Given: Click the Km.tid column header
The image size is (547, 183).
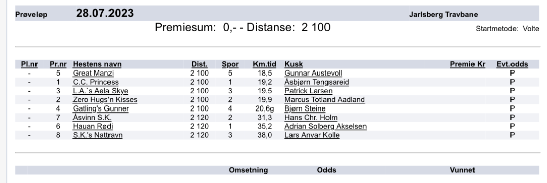Looking at the screenshot, I should (265, 64).
